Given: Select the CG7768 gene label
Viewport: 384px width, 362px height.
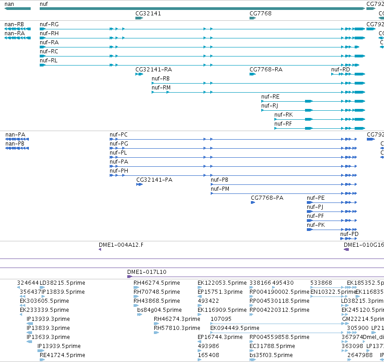Looking at the screenshot, I should coord(260,14).
